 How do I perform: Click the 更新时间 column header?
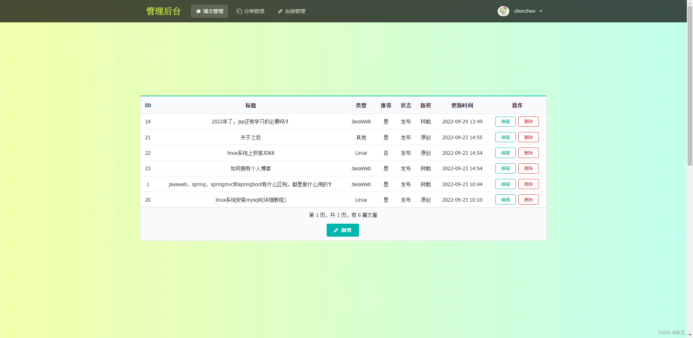[462, 105]
